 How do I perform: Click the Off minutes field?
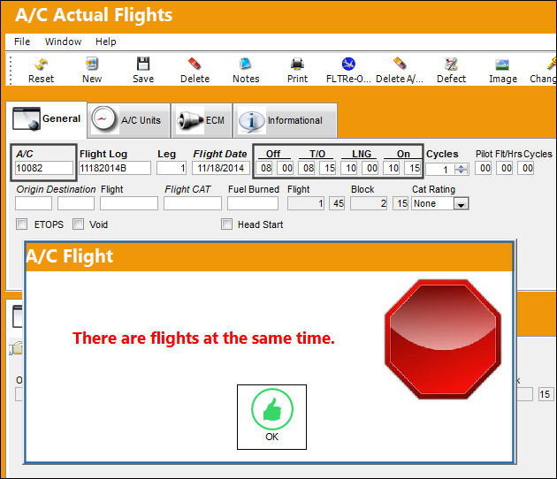point(286,168)
